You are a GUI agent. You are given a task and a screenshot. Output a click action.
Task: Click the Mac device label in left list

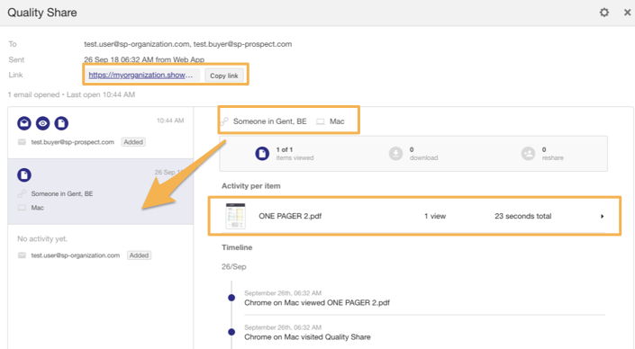(37, 208)
